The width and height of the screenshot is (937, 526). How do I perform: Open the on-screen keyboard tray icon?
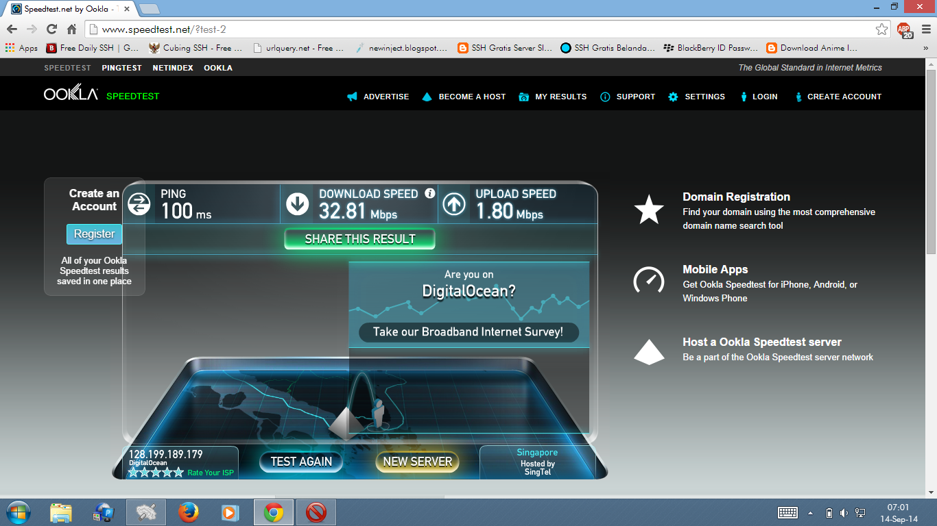(787, 512)
